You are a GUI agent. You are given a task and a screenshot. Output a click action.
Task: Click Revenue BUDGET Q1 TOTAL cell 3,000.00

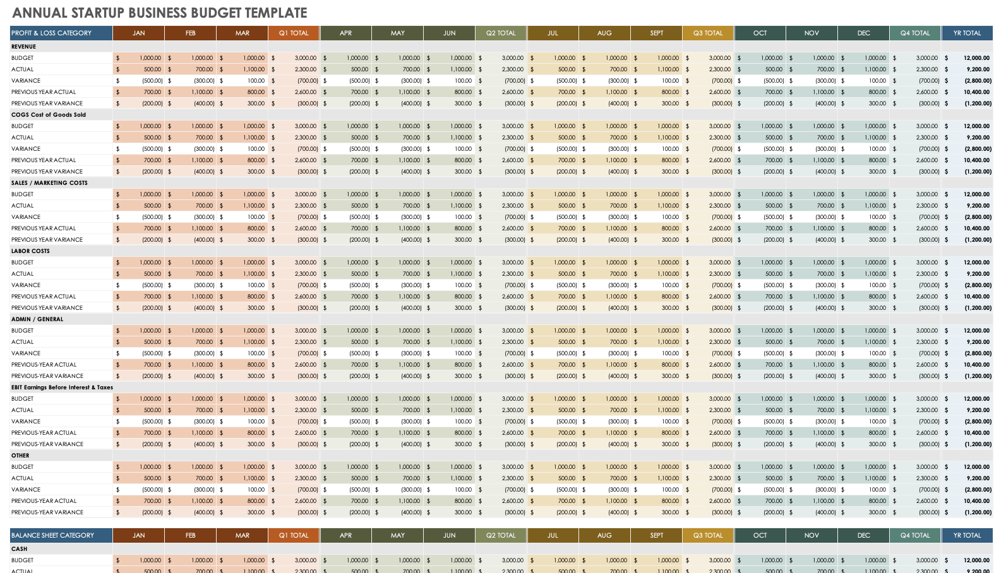point(294,58)
